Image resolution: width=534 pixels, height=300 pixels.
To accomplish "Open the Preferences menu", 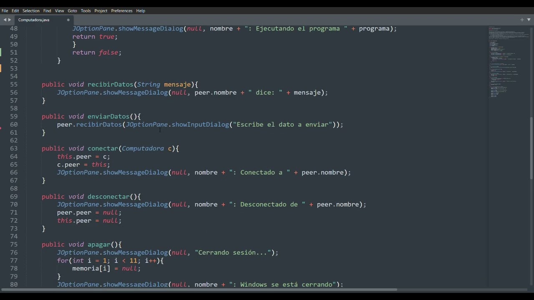I will point(122,11).
